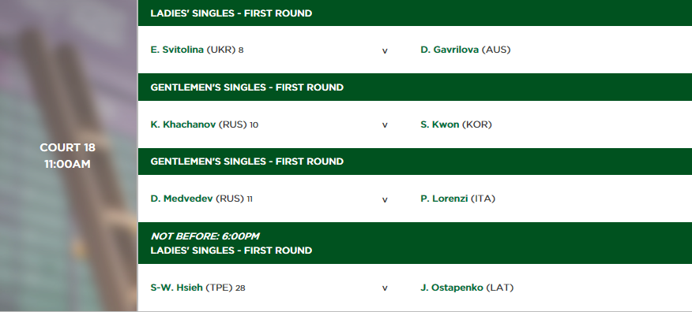This screenshot has height=312, width=692.
Task: Open J. Ostapenko player profile
Action: pos(452,288)
